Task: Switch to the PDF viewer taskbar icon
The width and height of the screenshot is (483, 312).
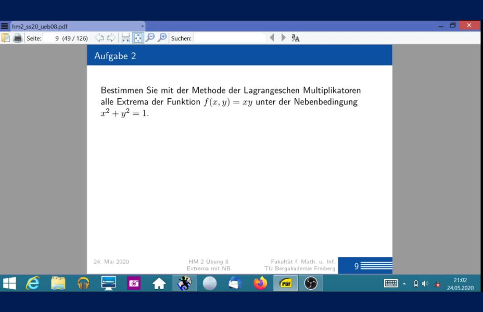Action: (286, 283)
